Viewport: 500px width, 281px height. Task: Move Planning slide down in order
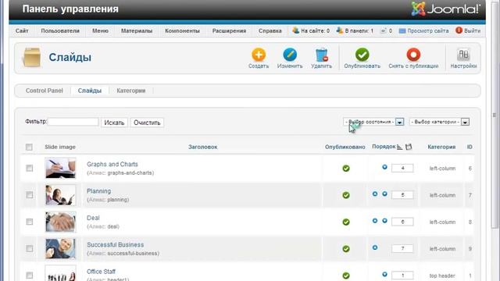point(384,194)
